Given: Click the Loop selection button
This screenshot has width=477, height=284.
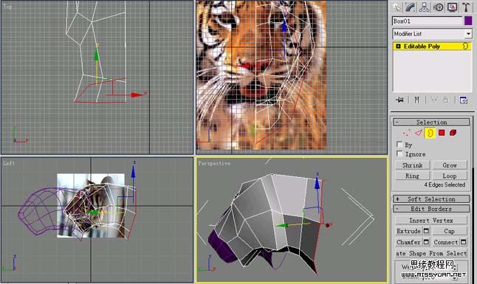Looking at the screenshot, I should [450, 176].
